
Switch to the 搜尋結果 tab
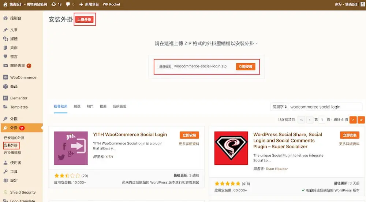coord(61,106)
